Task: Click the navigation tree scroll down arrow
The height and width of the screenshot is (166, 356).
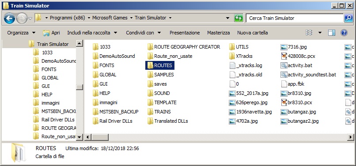Action: point(79,137)
